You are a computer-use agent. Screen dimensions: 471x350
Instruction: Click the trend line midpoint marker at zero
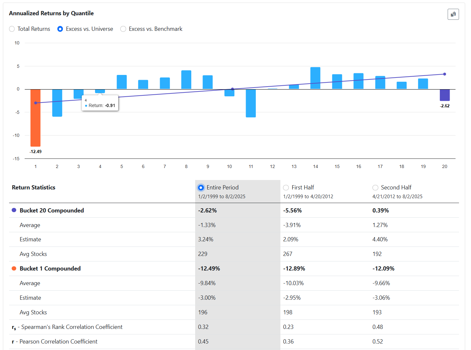(x=232, y=89)
